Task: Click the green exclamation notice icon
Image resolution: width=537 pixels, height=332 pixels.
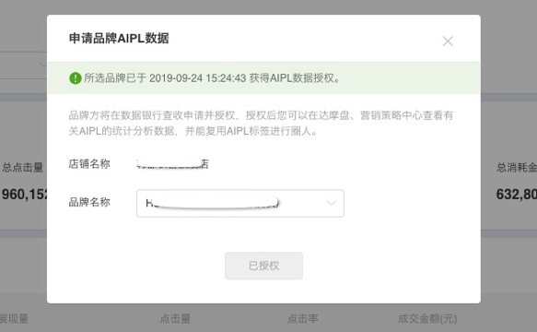Action: (75, 78)
